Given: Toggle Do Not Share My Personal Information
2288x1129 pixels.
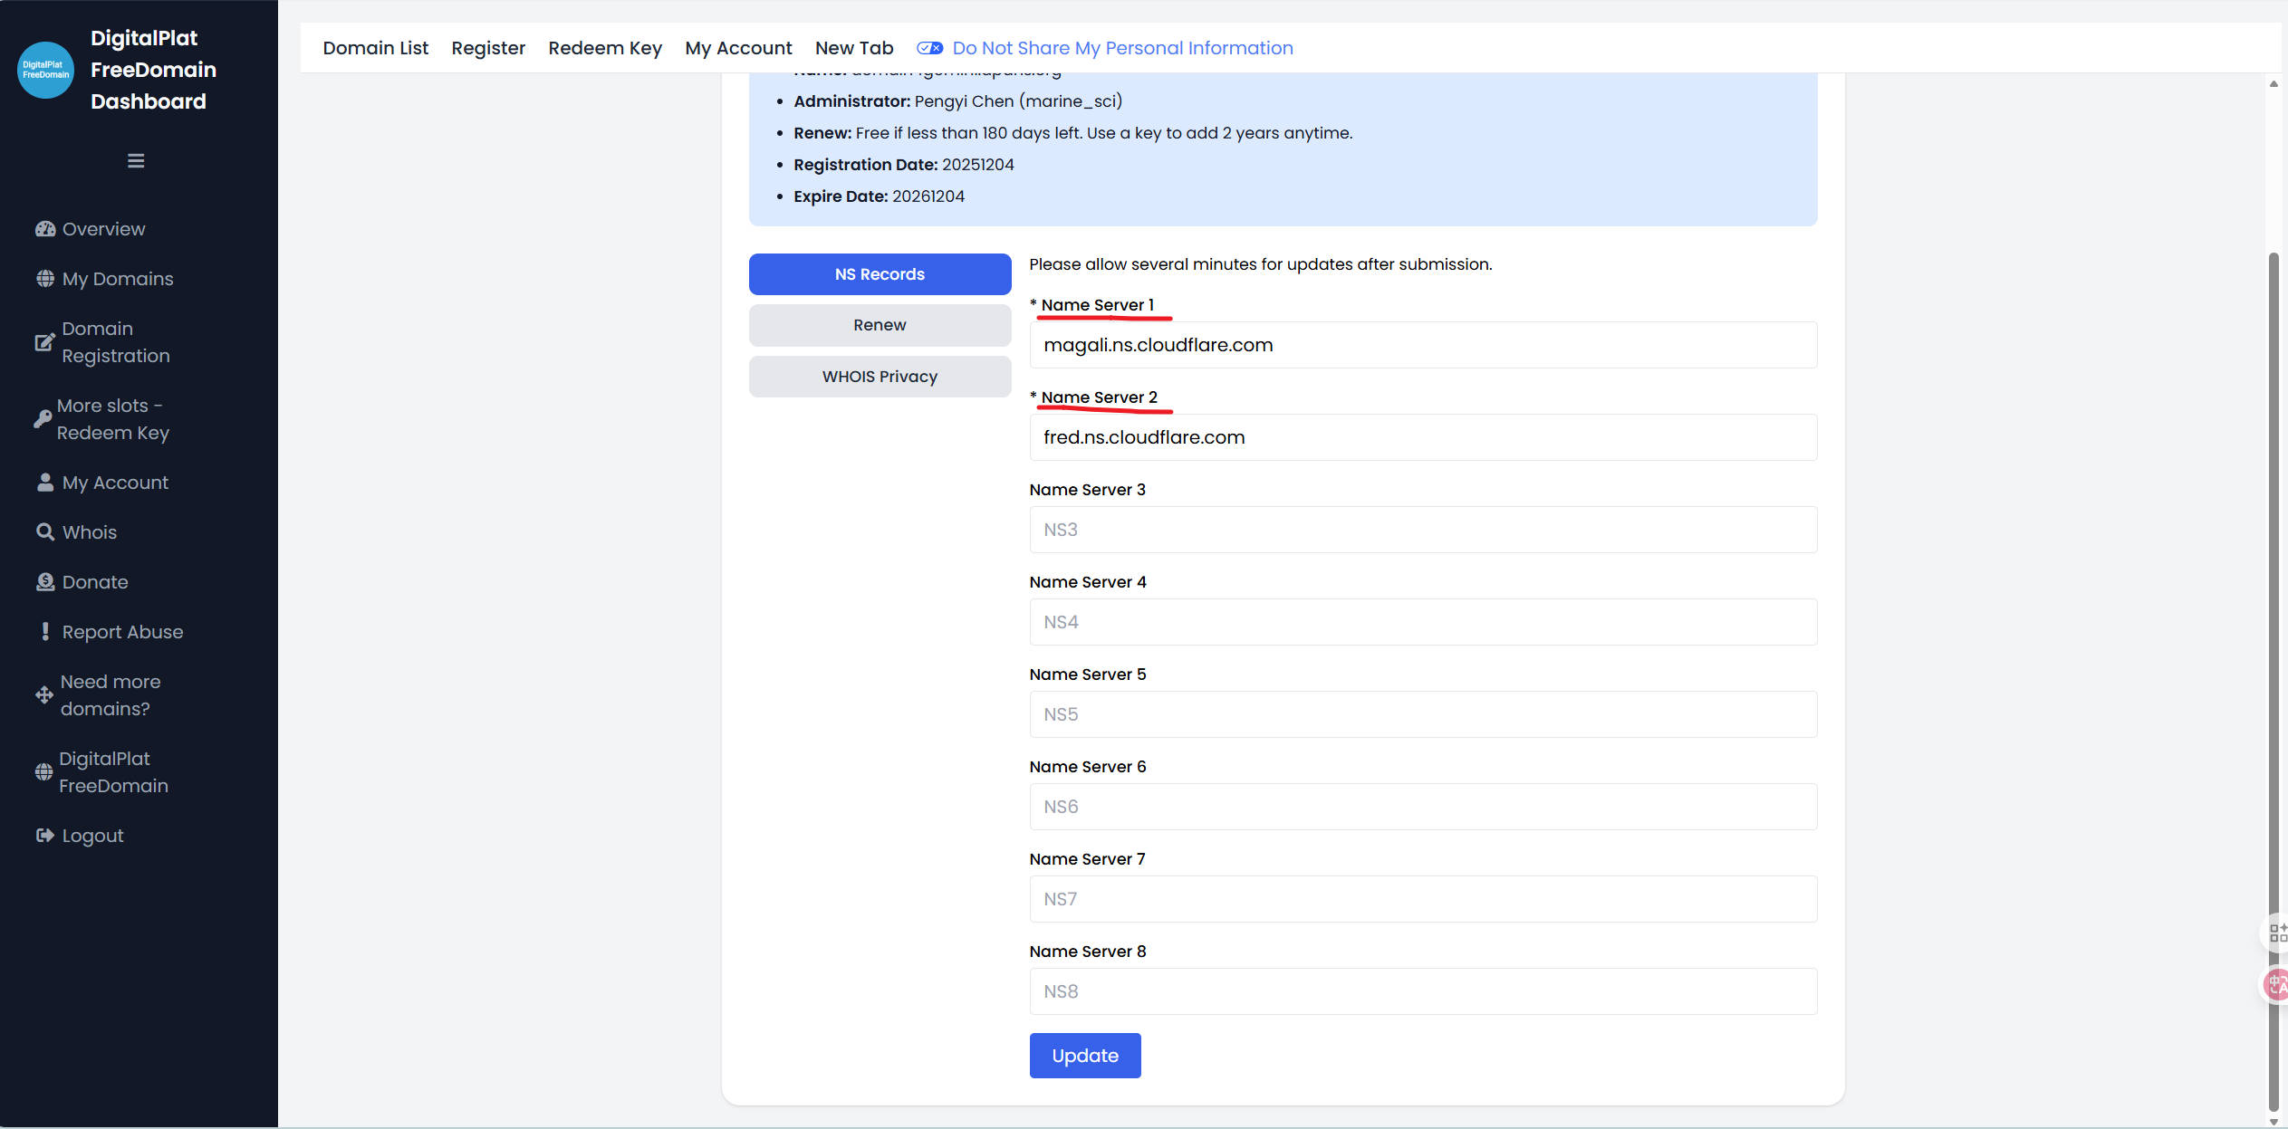Looking at the screenshot, I should [929, 48].
